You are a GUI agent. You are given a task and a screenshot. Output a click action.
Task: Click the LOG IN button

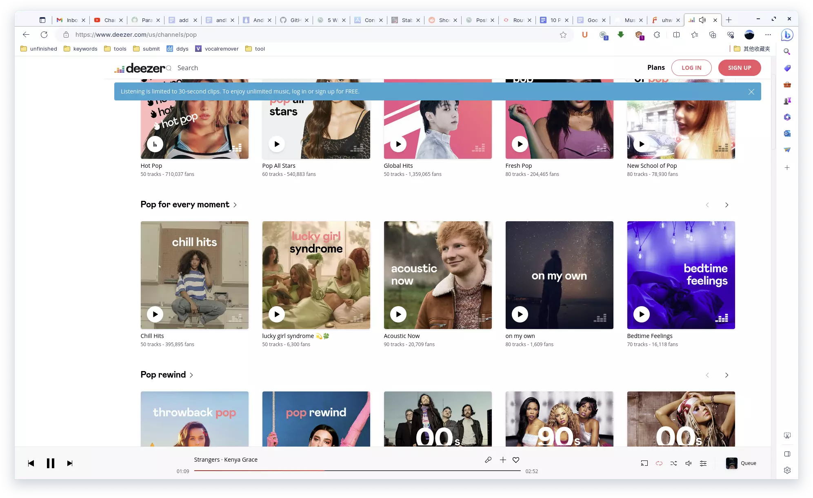[x=691, y=68]
